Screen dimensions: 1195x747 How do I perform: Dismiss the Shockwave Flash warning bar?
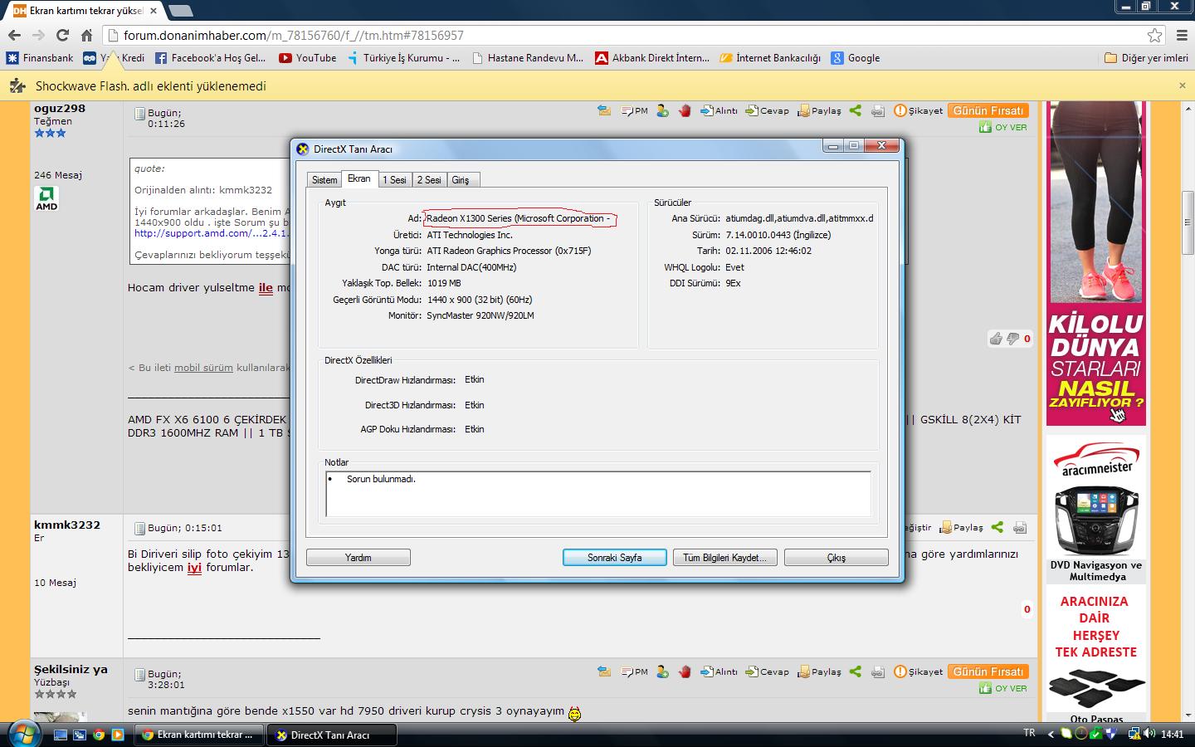tap(1183, 85)
